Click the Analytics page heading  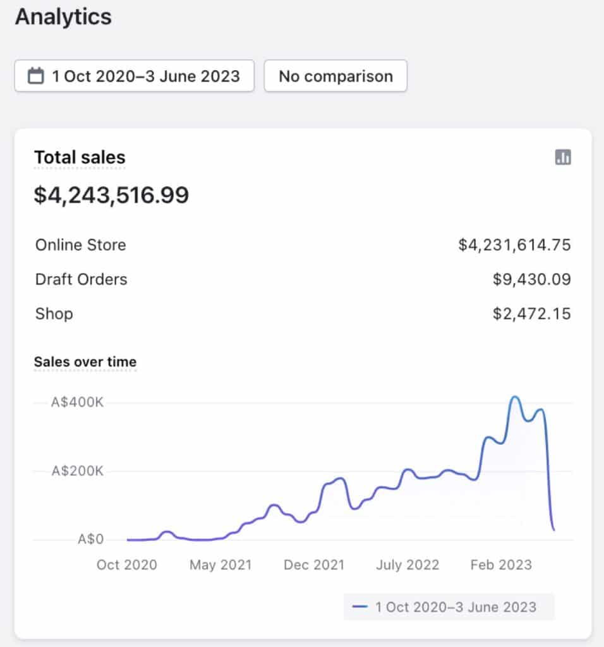[x=63, y=17]
